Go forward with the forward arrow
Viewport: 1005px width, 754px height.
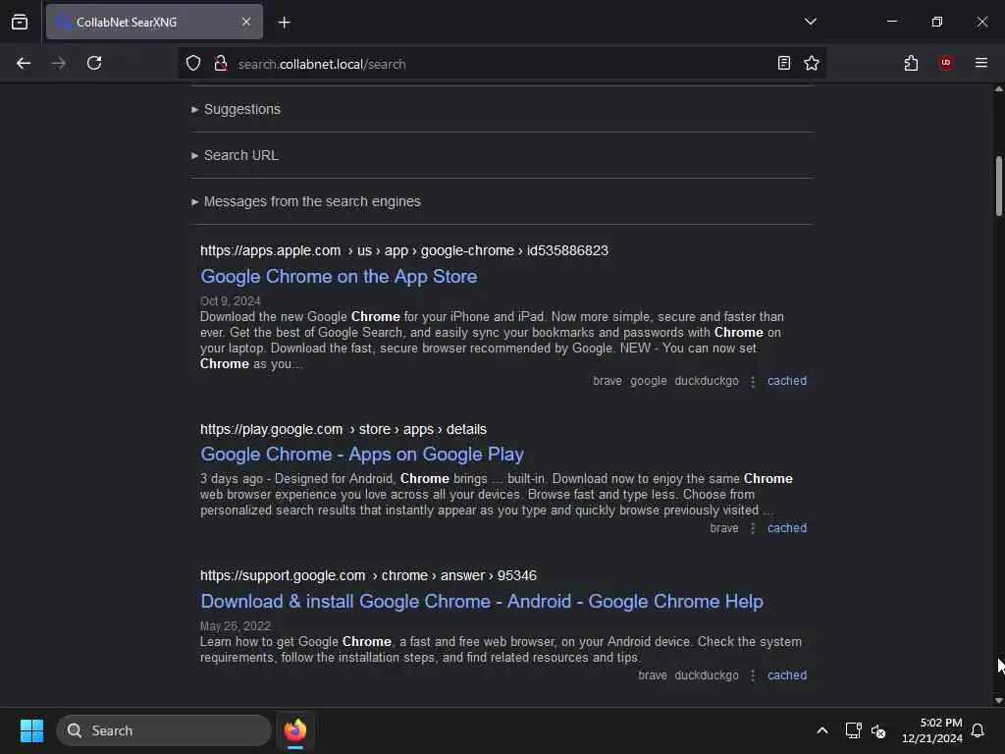58,63
